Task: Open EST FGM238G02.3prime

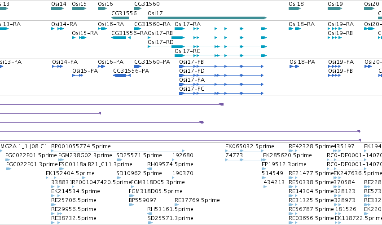Action: 85,155
